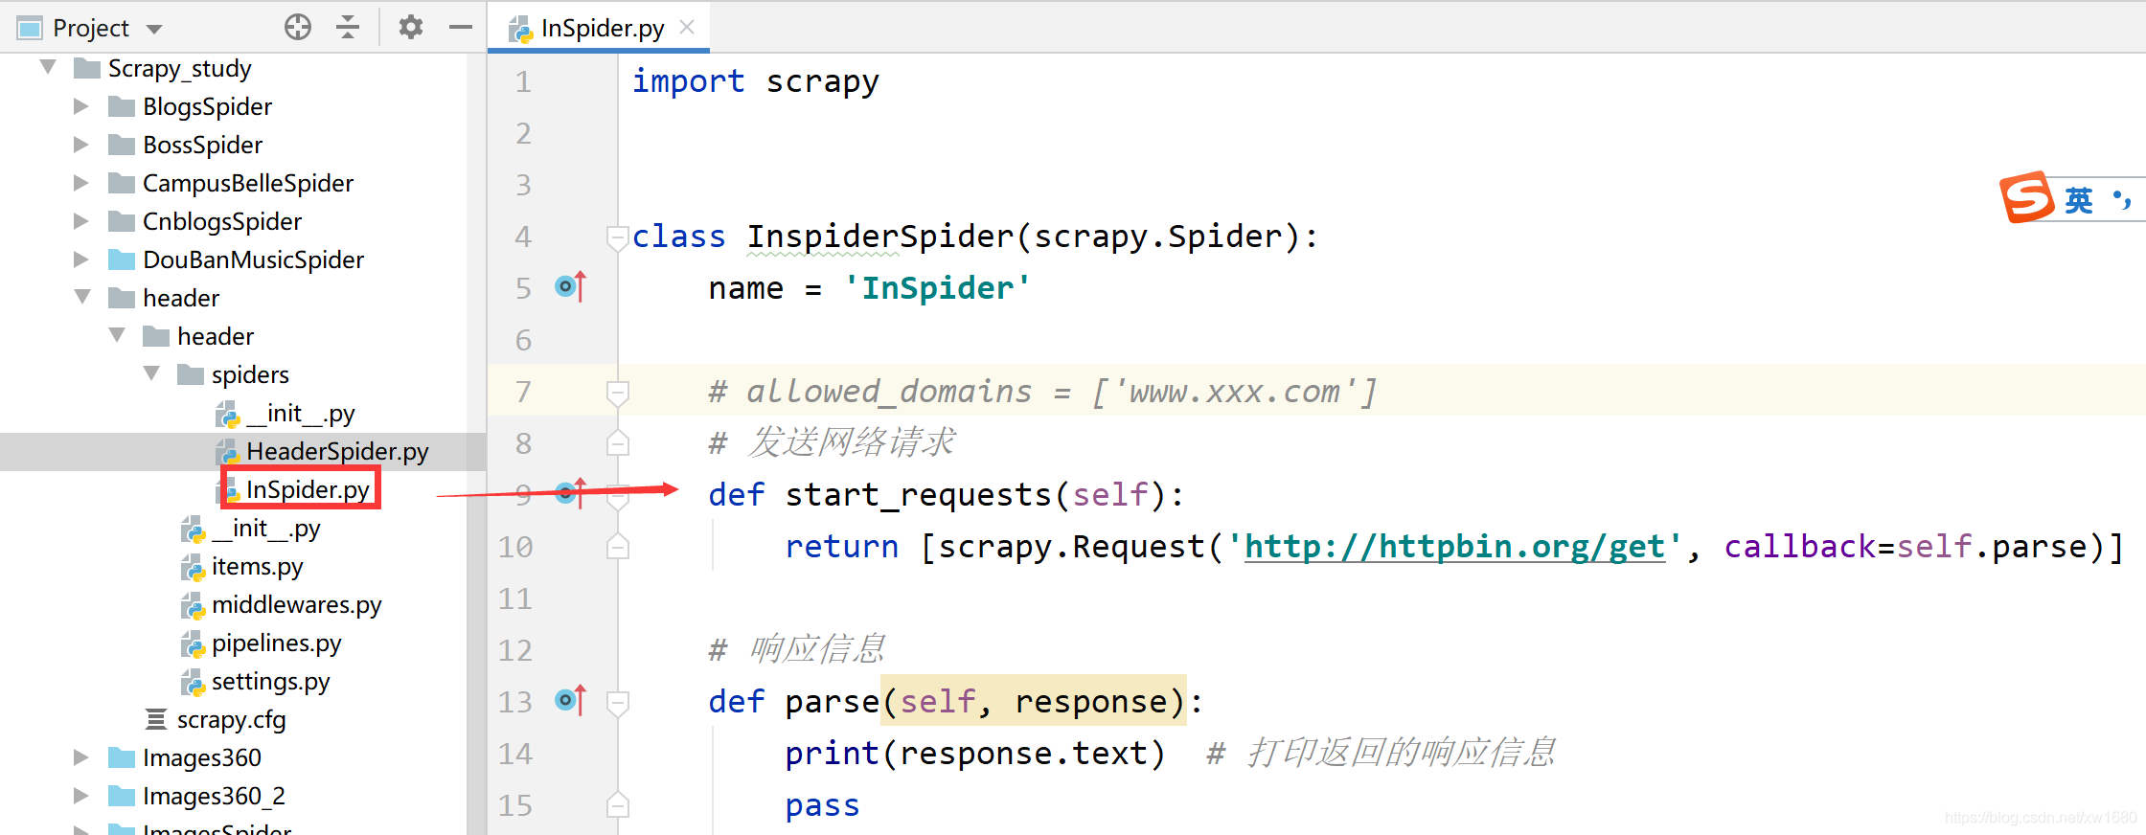The width and height of the screenshot is (2146, 835).
Task: Select HeaderSpider.py in project tree
Action: click(337, 451)
